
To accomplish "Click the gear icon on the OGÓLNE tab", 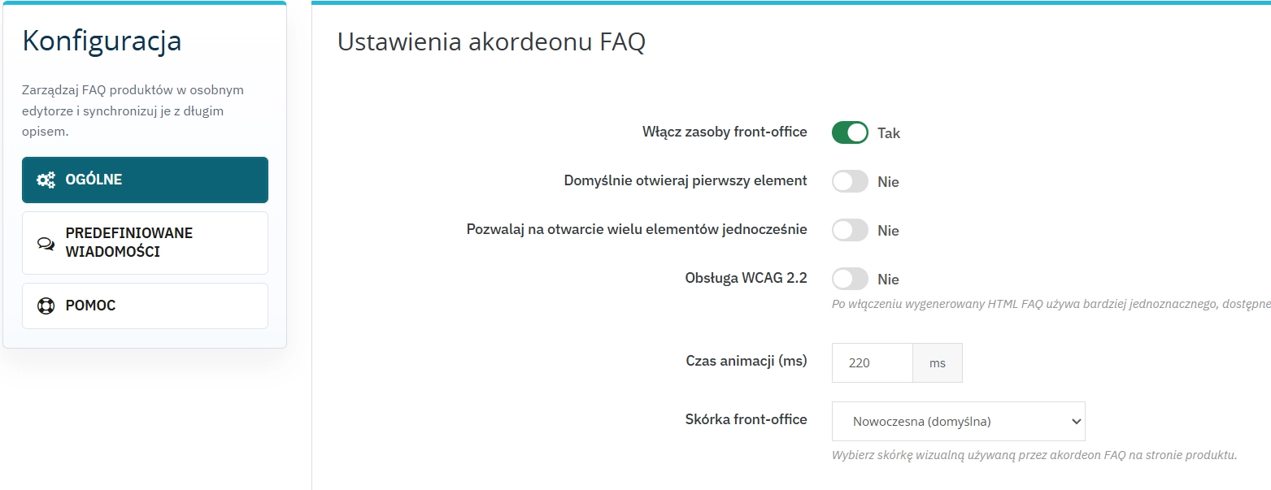I will [47, 180].
